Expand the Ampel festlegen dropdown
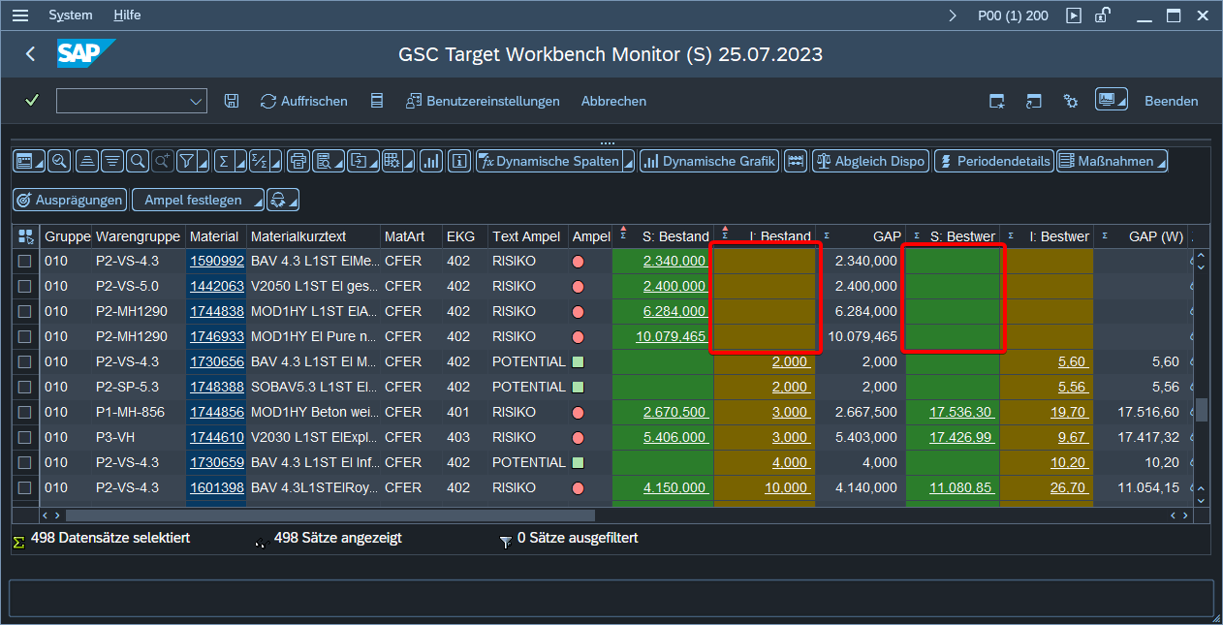This screenshot has width=1223, height=625. pos(256,201)
